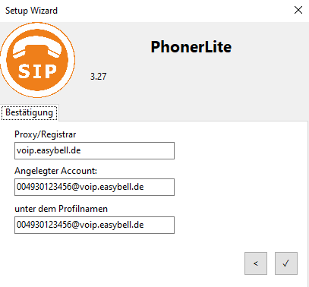
Task: Click into the Angelegter Account field
Action: [x=94, y=187]
